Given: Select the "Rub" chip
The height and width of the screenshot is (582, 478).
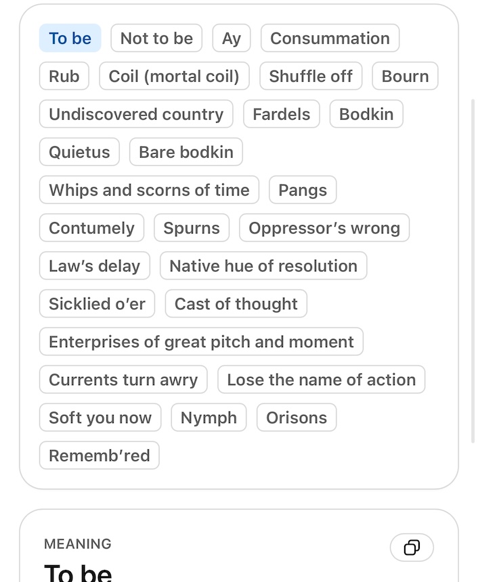Looking at the screenshot, I should [64, 76].
